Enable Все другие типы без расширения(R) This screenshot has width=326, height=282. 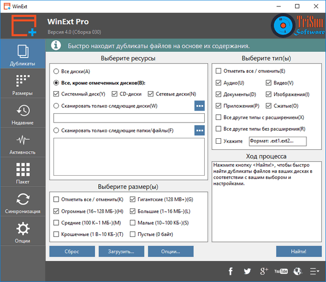(218, 129)
